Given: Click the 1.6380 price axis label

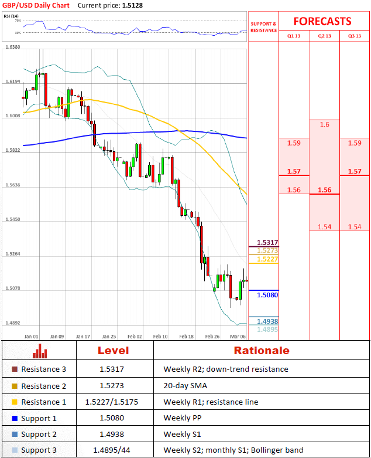Looking at the screenshot, I should coord(13,47).
